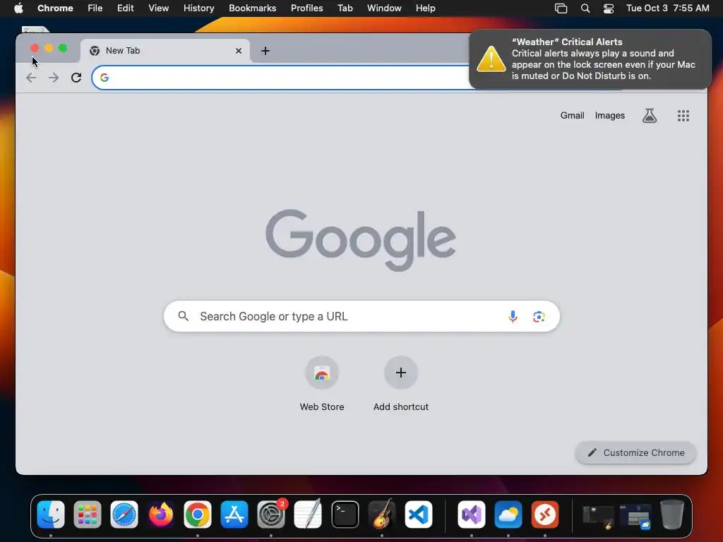
Task: Go forward using the forward arrow
Action: 54,78
